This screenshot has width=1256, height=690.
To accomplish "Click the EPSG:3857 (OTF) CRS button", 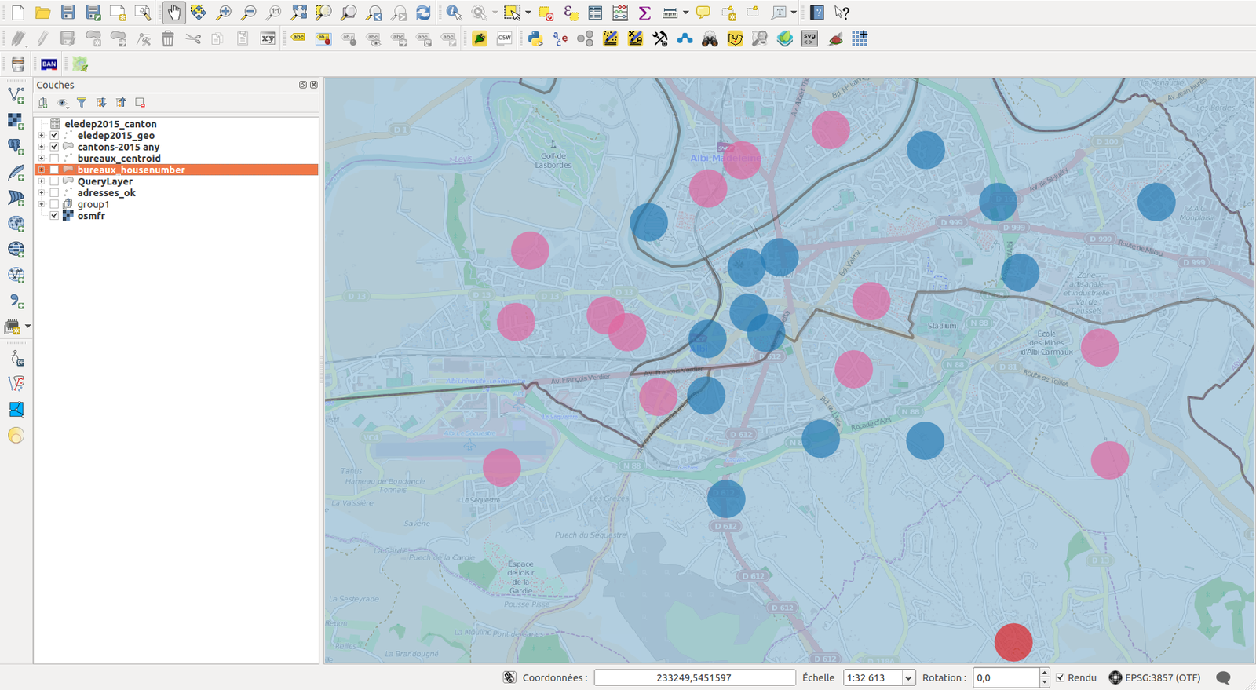I will 1154,677.
